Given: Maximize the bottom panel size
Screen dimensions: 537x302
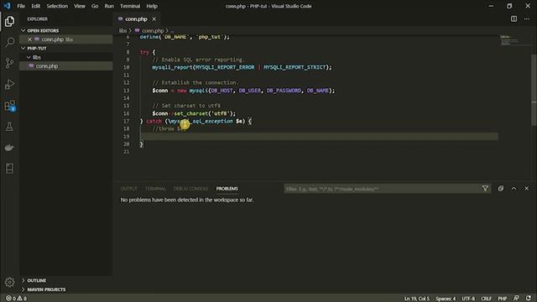Looking at the screenshot, I should (x=514, y=188).
